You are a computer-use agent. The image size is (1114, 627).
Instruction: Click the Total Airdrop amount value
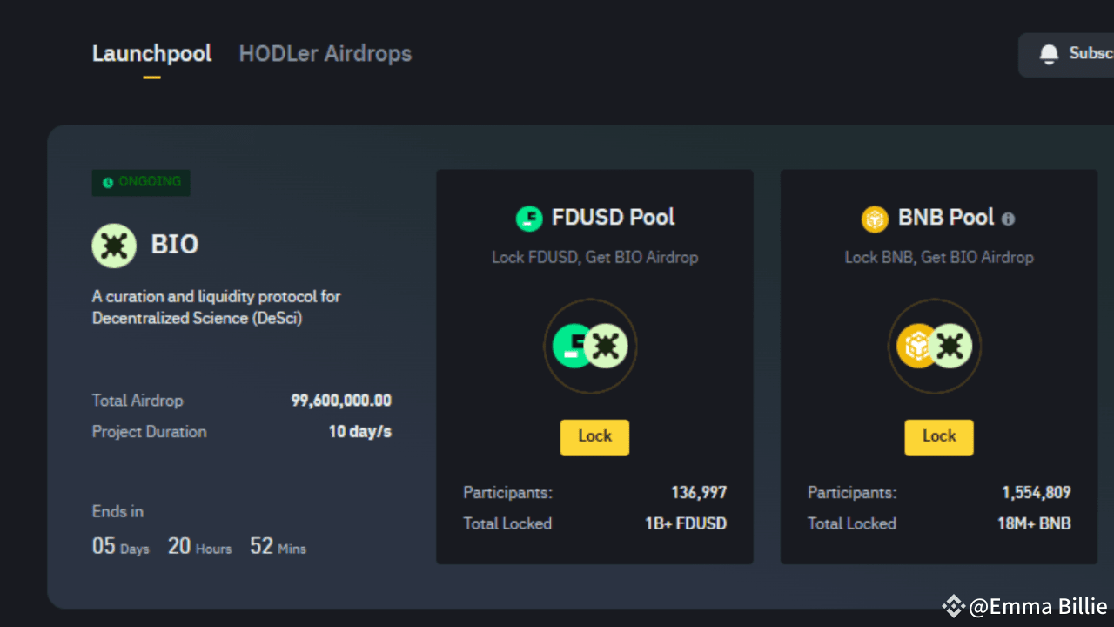341,401
